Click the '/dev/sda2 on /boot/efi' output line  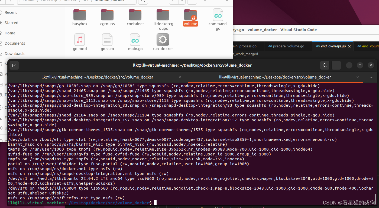click(x=172, y=139)
